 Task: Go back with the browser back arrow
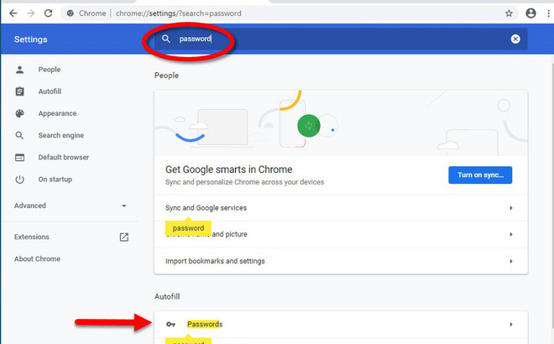point(13,13)
